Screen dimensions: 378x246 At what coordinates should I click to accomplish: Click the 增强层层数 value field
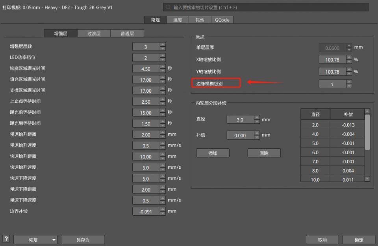[x=146, y=47]
